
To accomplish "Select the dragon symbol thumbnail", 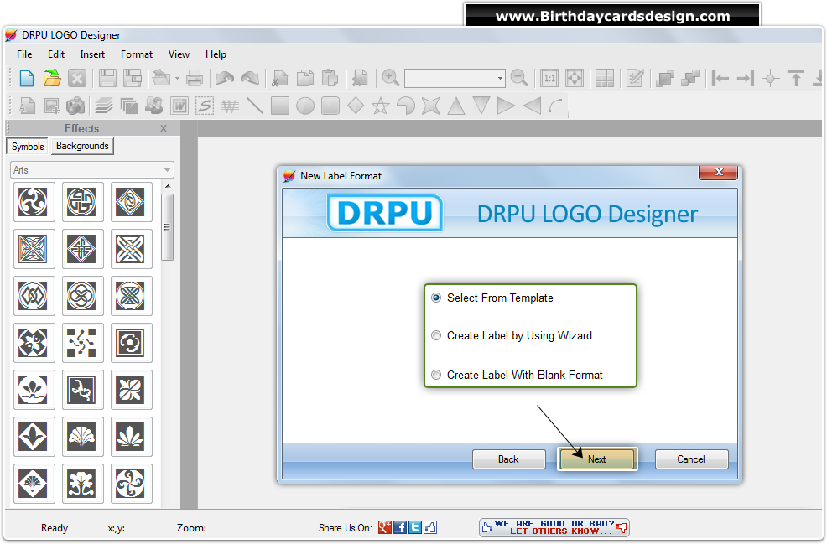I will click(x=81, y=390).
